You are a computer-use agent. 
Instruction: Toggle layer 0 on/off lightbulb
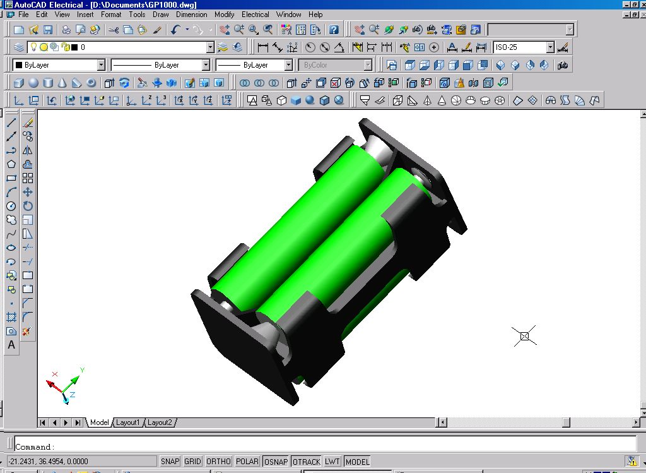34,47
